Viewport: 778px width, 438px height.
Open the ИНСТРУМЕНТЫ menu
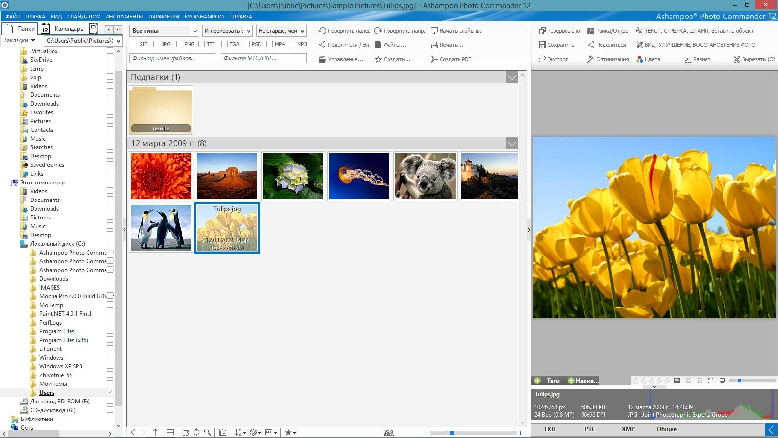[x=124, y=17]
